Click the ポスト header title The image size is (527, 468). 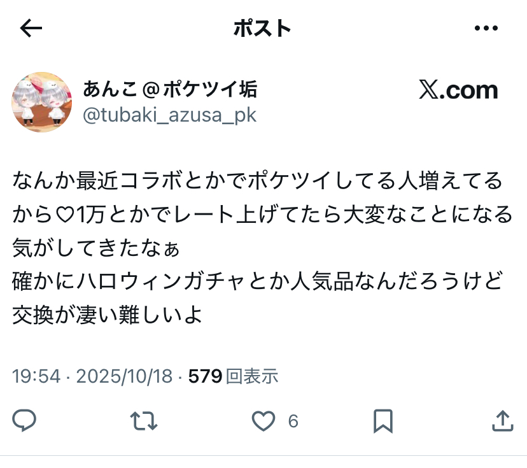pyautogui.click(x=262, y=28)
